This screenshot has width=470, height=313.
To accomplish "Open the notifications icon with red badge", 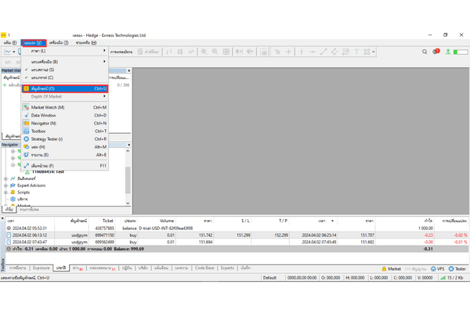I will [x=436, y=52].
